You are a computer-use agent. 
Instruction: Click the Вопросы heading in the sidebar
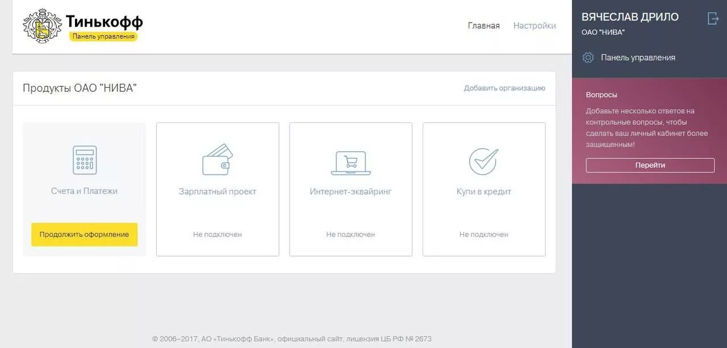(601, 95)
